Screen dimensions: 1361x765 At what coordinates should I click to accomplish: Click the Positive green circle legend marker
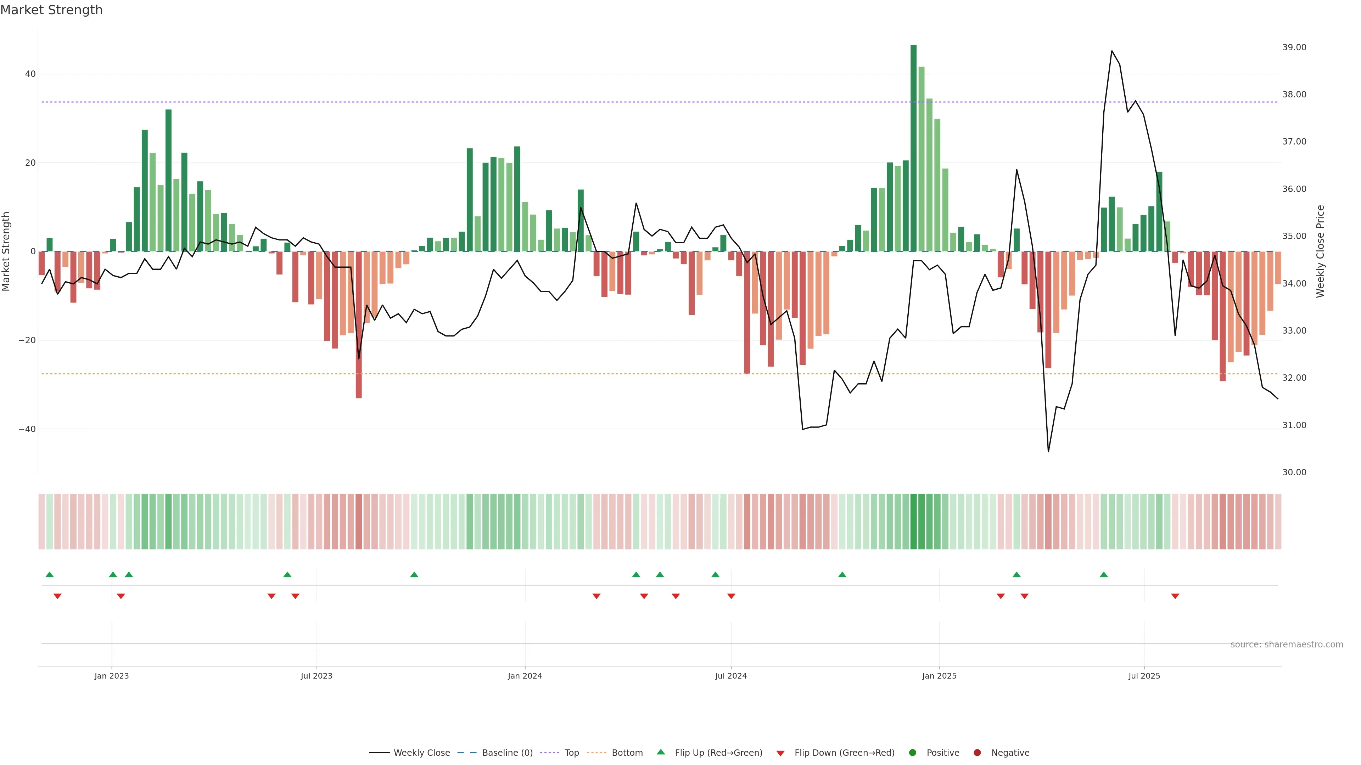coord(912,753)
